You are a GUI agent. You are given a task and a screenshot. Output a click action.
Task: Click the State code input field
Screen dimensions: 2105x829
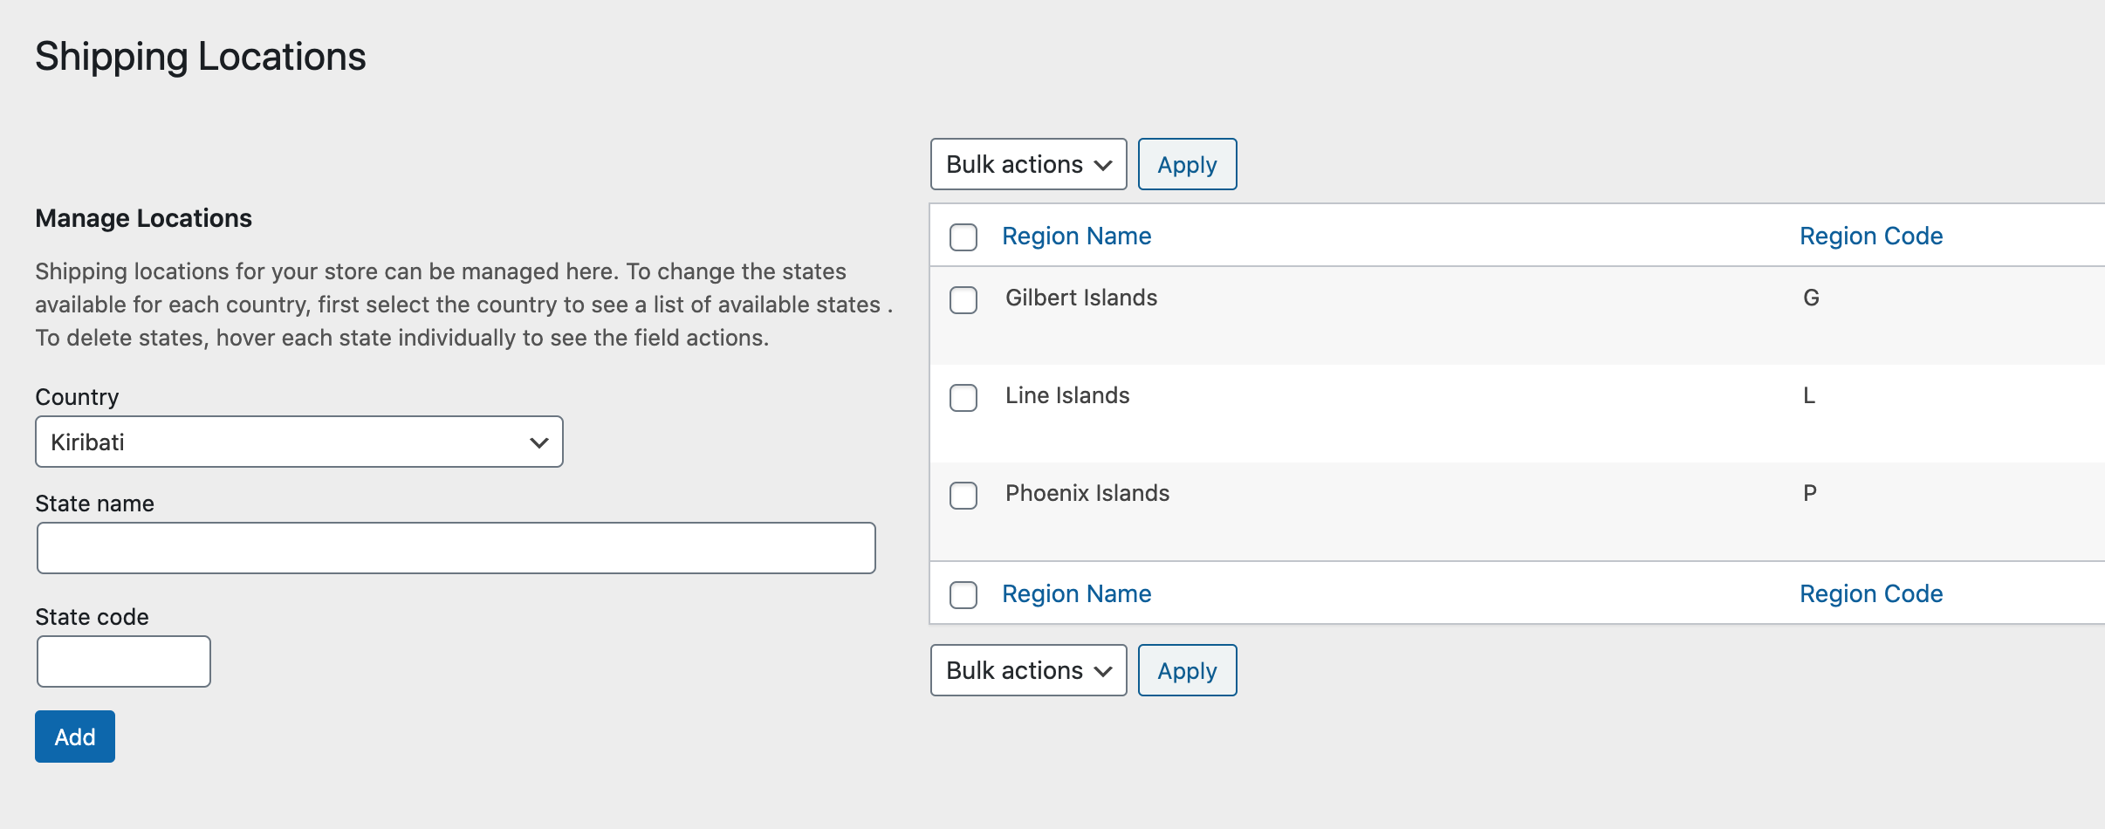click(x=123, y=661)
